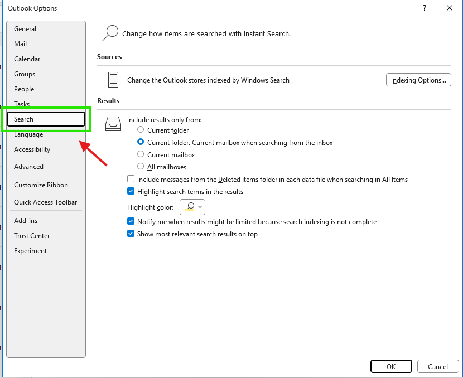Close the Outlook Options dialog
The image size is (463, 378).
coord(450,8)
